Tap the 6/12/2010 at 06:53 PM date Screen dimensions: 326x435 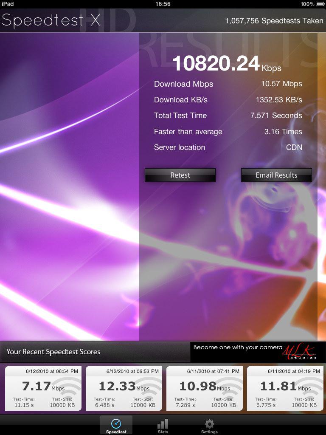[x=132, y=371]
